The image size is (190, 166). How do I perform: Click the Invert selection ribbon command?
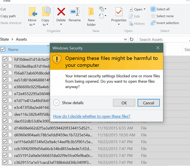pyautogui.click(x=165, y=23)
